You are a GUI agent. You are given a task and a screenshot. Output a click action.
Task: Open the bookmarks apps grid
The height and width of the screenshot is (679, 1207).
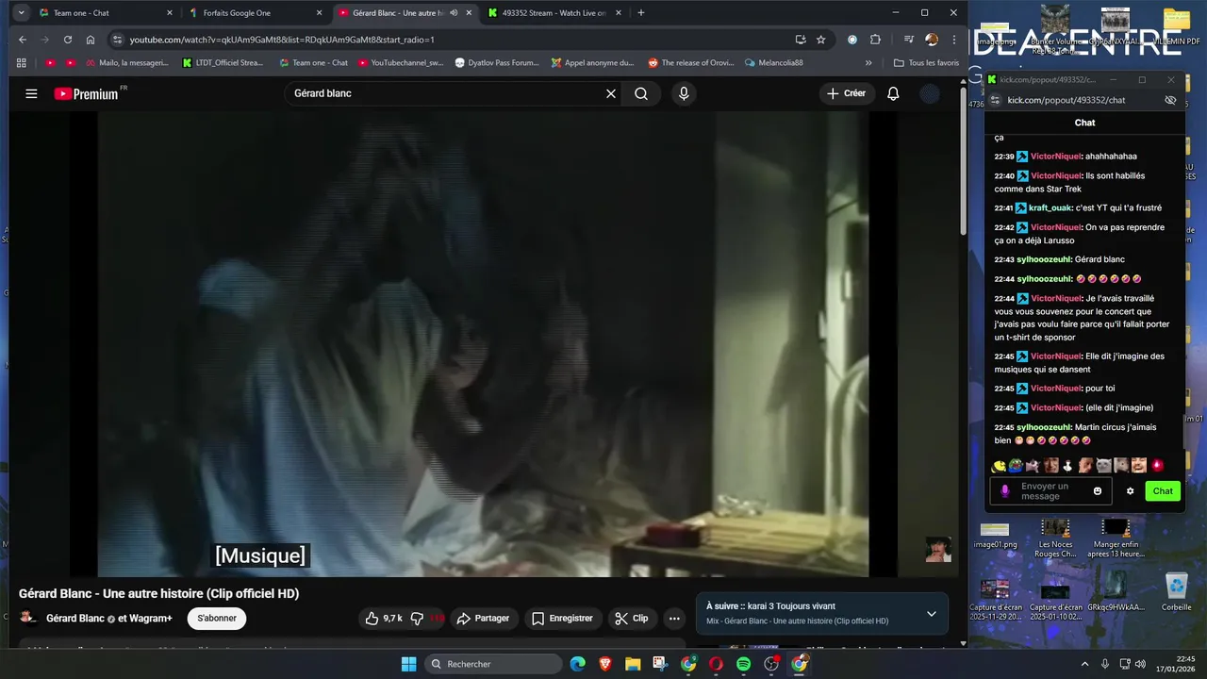click(21, 63)
